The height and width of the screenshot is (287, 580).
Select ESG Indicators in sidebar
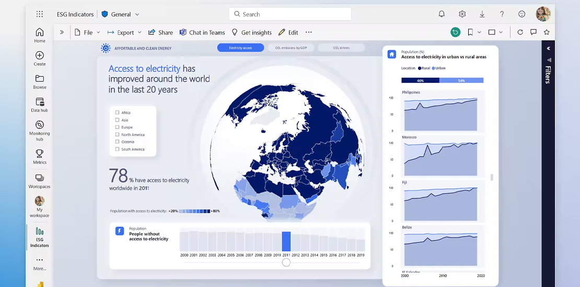tap(40, 237)
